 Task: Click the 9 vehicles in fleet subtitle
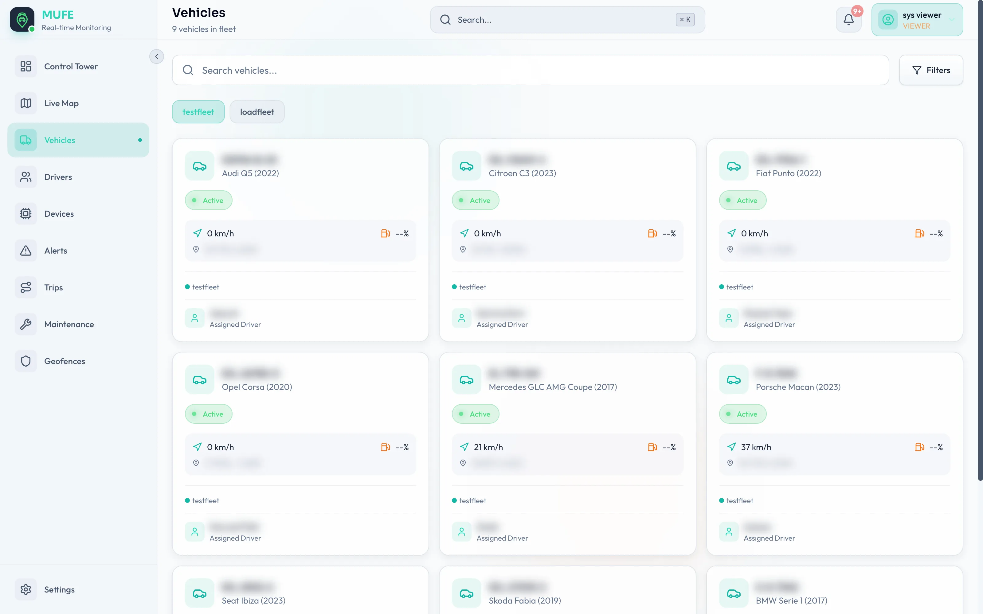204,29
